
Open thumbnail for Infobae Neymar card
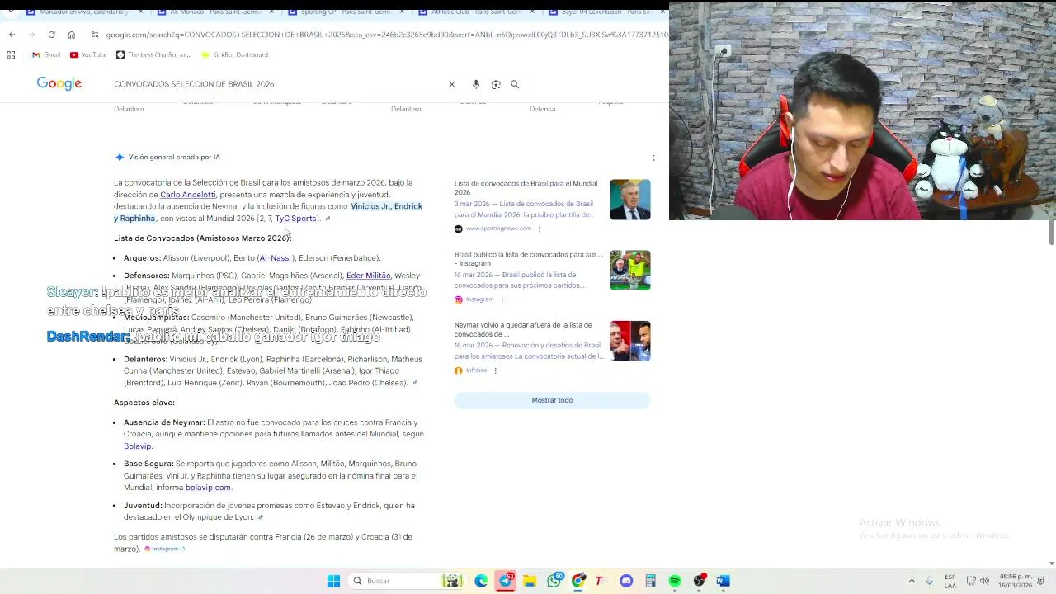tap(630, 342)
